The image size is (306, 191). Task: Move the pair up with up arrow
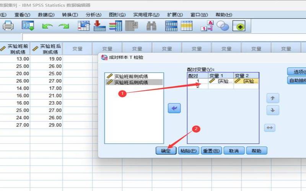(273, 98)
